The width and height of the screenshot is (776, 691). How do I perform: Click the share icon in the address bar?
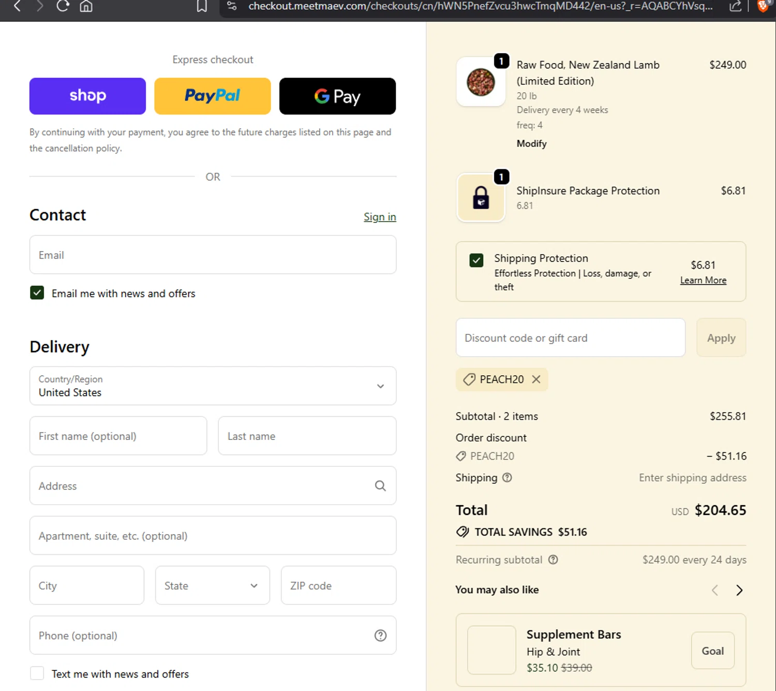pos(735,6)
